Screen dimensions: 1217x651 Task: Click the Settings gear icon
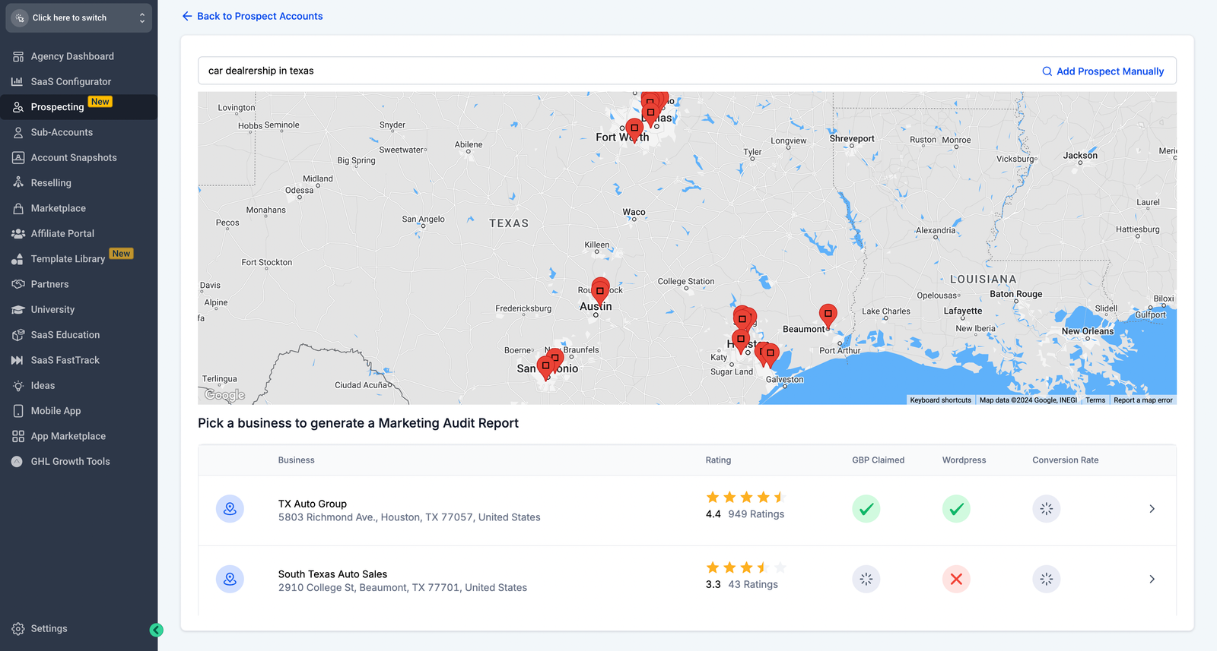17,629
